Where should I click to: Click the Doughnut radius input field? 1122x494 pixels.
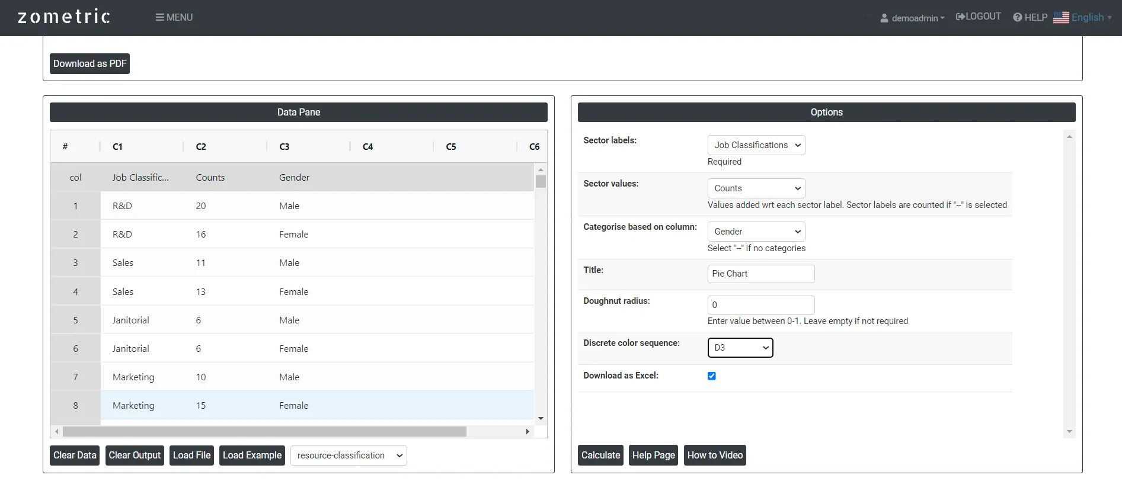coord(761,305)
